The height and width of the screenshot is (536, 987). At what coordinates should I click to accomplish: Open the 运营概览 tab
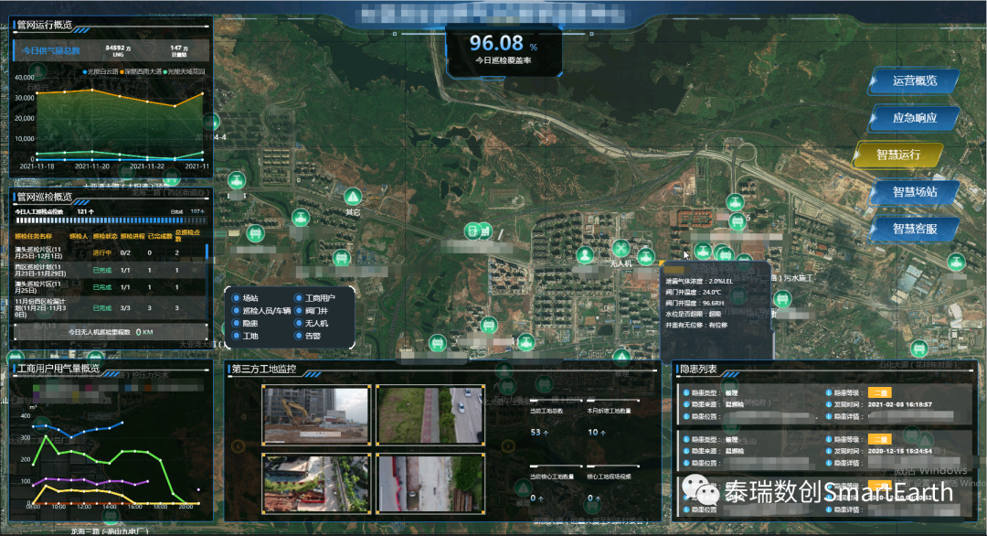pos(914,80)
